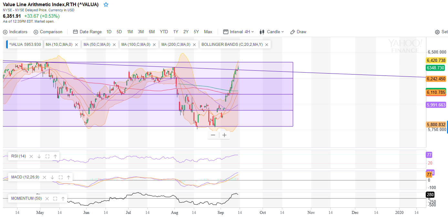
Task: Click the 6,242.450 orange price tag
Action: (436, 79)
